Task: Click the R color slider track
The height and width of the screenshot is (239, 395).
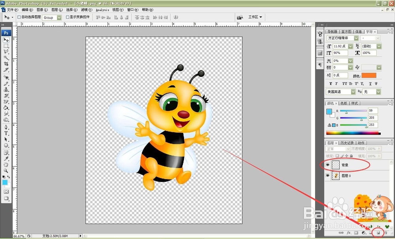Action: 353,111
